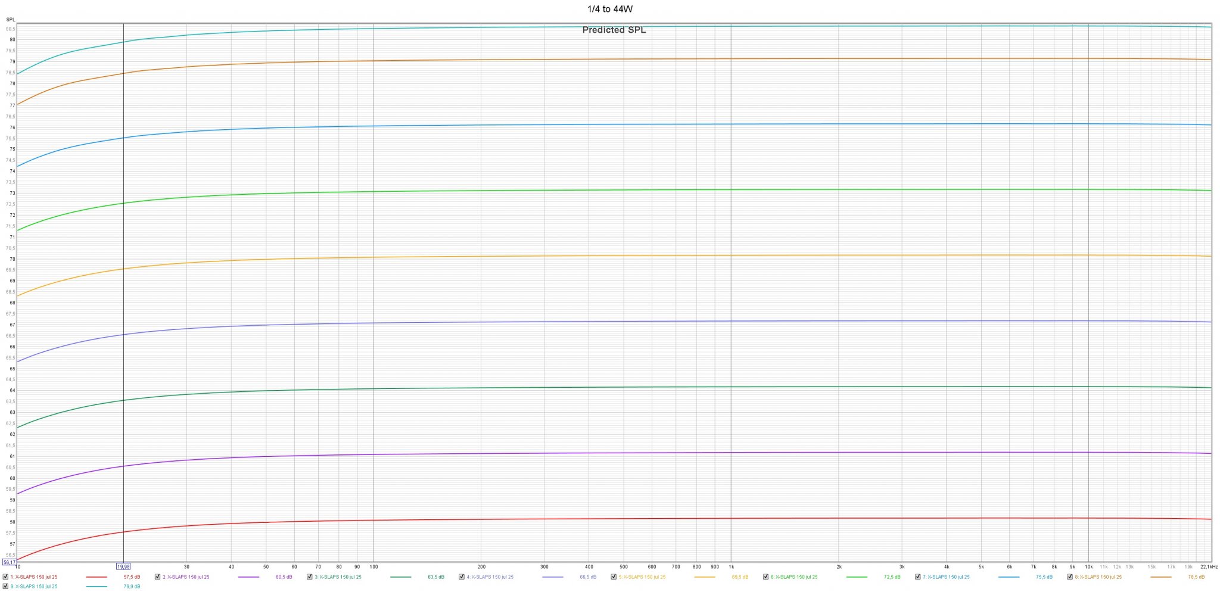Image resolution: width=1220 pixels, height=592 pixels.
Task: Disable trace 7 X-SLAPS checkbox
Action: point(918,577)
